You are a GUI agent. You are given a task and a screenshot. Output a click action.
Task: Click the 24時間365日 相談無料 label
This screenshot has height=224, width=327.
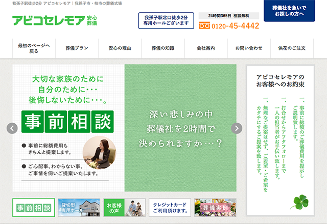pyautogui.click(x=229, y=16)
